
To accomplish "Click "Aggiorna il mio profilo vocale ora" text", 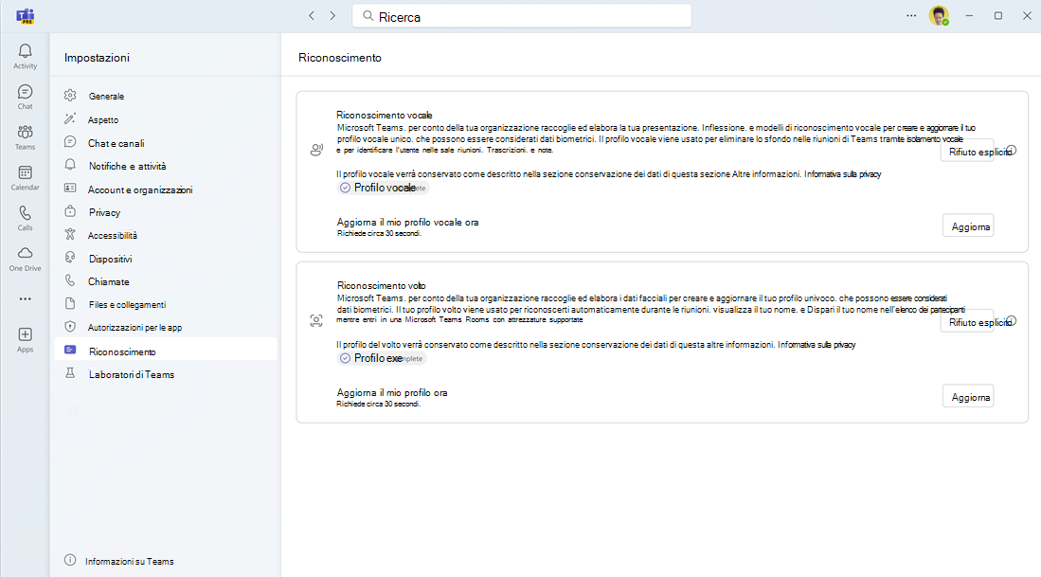I will coord(407,222).
